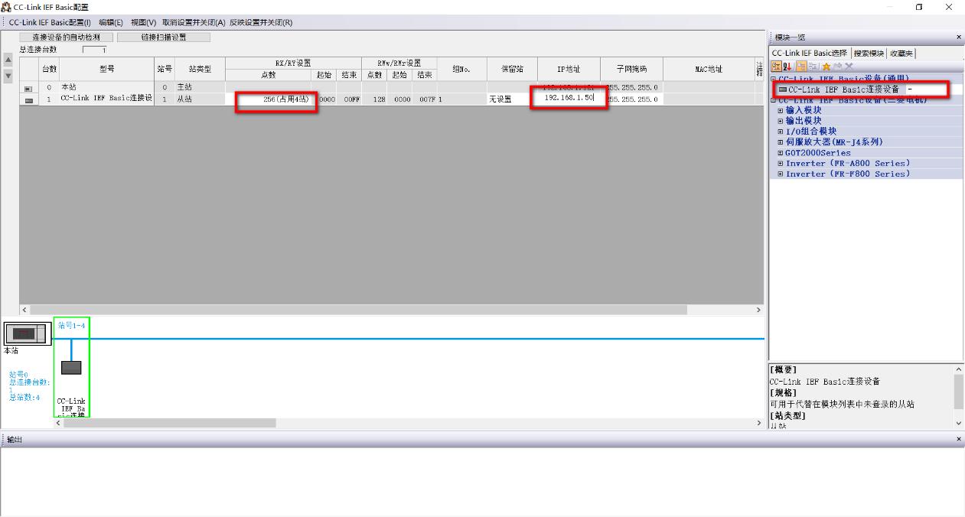965x517 pixels.
Task: Click the 型号 column header
Action: [x=106, y=69]
